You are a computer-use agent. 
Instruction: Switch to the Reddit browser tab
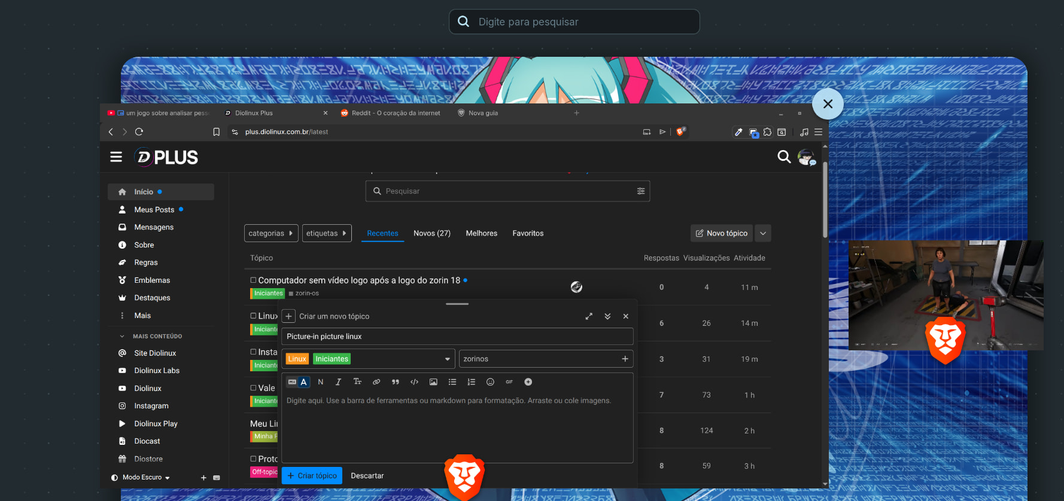pos(395,113)
